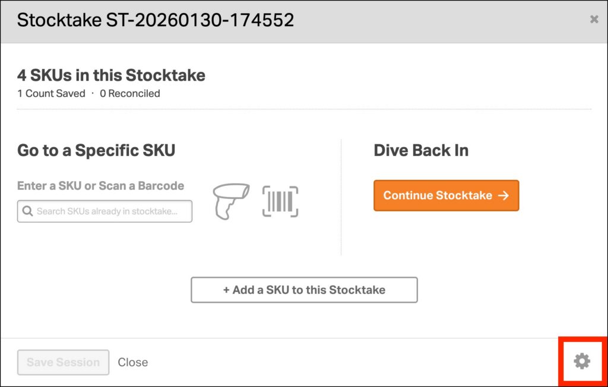Screen dimensions: 608x387
Task: Click the Enter a SKU or Scan a Barcode label
Action: point(100,186)
